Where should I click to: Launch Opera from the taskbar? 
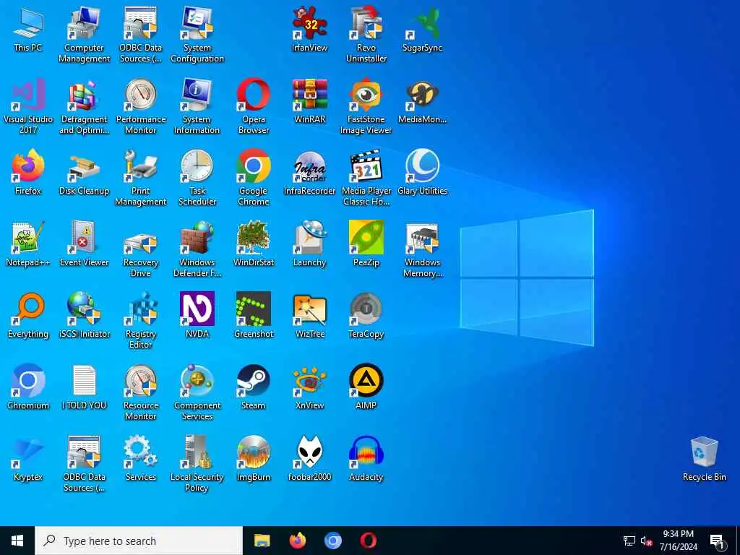tap(368, 541)
